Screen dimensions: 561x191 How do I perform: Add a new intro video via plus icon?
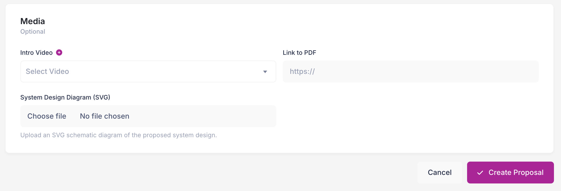[59, 53]
